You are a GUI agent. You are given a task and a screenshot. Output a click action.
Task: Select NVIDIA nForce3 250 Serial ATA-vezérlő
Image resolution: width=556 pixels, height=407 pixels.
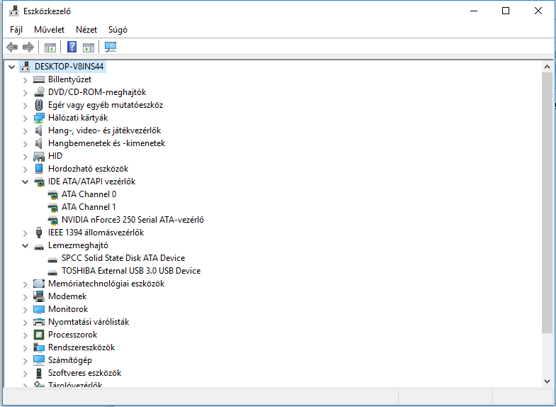coord(132,220)
